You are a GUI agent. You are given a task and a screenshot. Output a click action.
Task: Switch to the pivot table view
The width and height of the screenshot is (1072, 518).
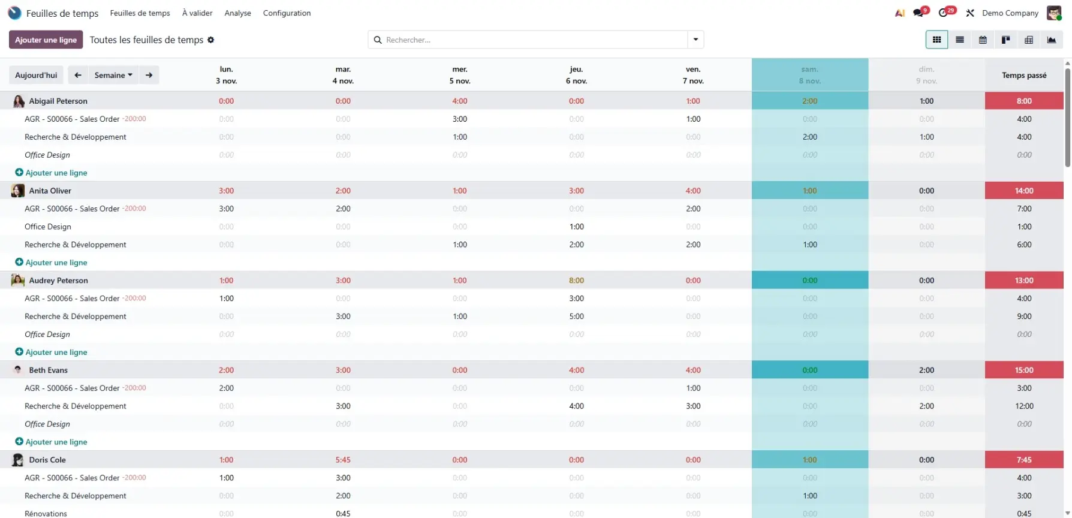click(1029, 40)
